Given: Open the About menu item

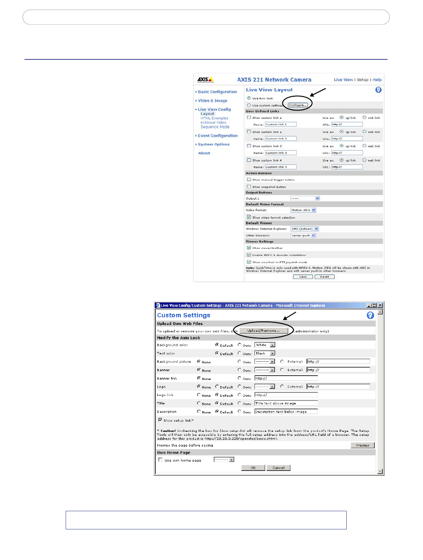Looking at the screenshot, I should pyautogui.click(x=204, y=153).
